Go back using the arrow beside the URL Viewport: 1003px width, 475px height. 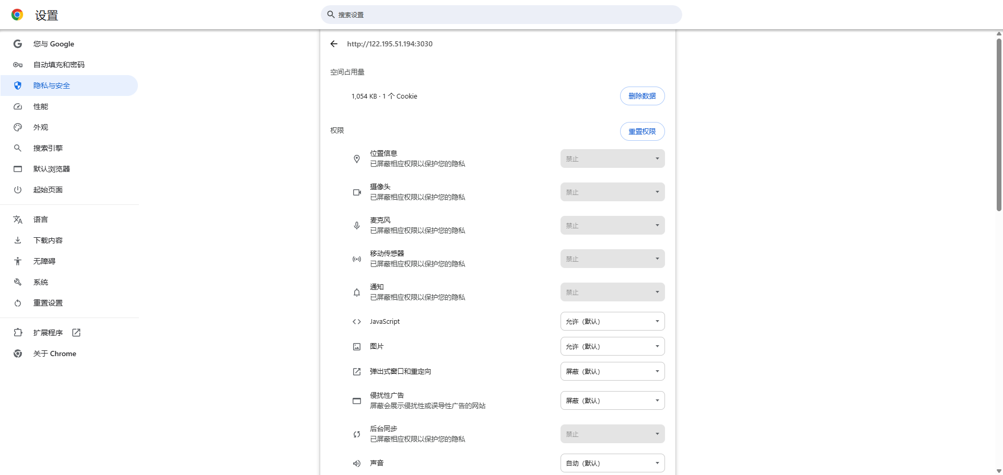click(334, 44)
